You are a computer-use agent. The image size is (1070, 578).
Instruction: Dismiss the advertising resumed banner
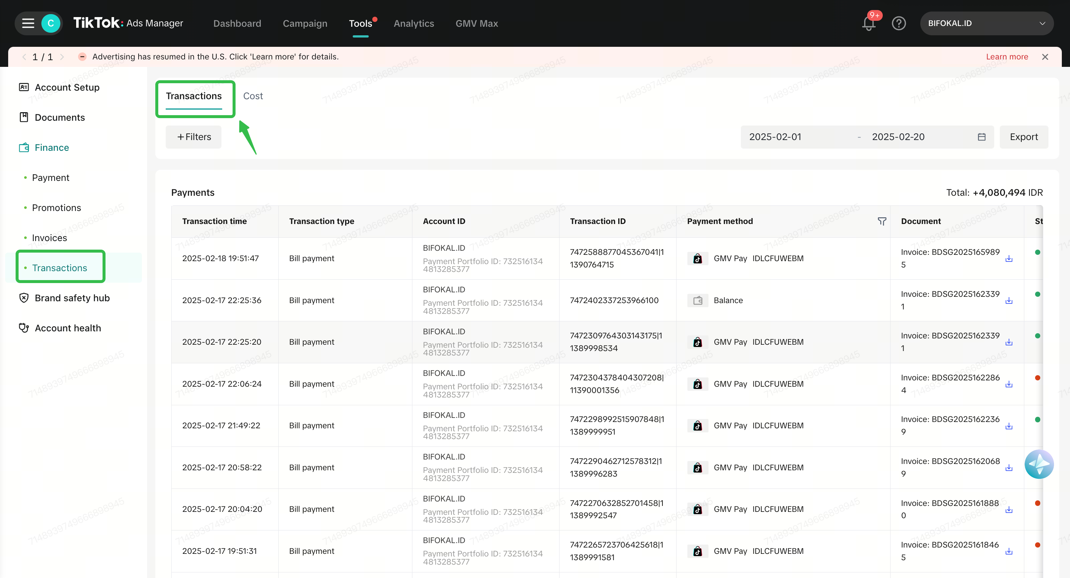pyautogui.click(x=1045, y=57)
